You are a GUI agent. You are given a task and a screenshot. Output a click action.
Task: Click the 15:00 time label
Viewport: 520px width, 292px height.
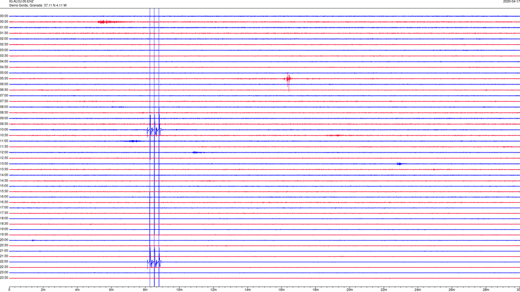pos(4,185)
